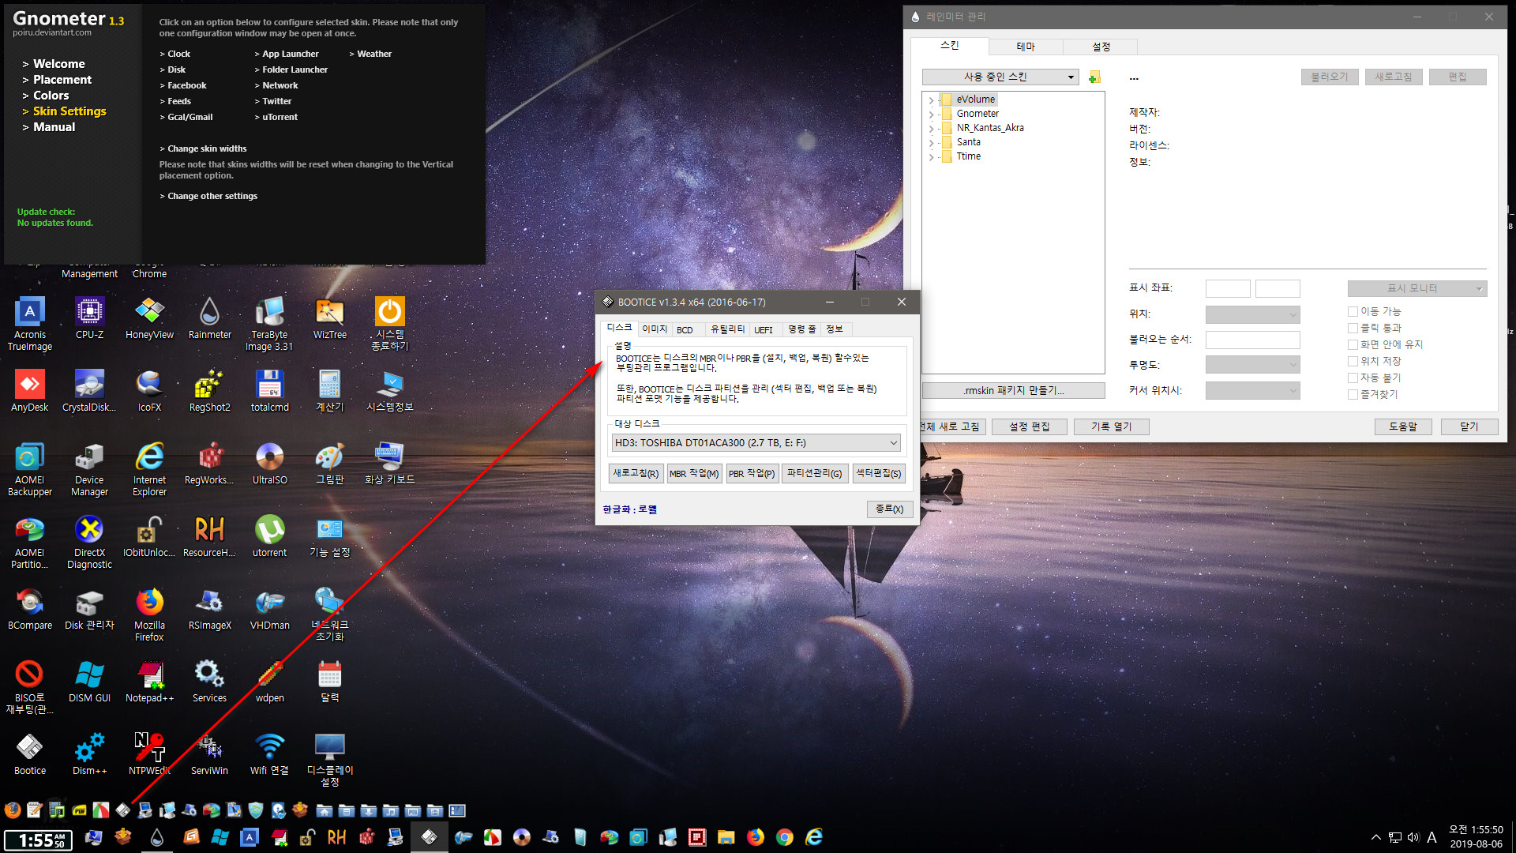Expand eVolume folder in skin tree

coord(931,100)
